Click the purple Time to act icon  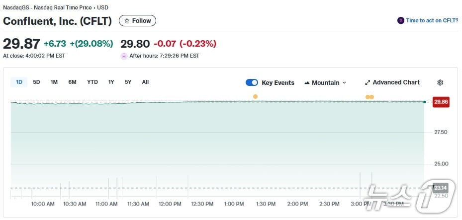[400, 20]
